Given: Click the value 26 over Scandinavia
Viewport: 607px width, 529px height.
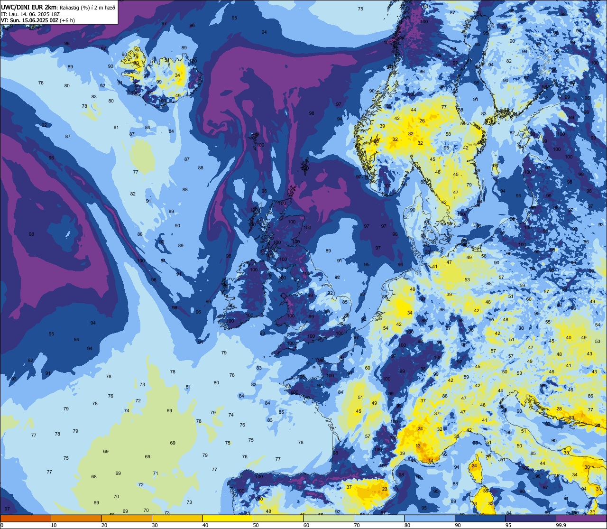Looking at the screenshot, I should coord(422,121).
